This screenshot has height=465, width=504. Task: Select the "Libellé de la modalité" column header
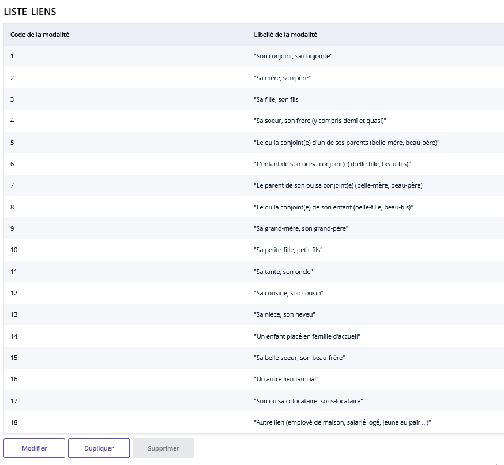click(285, 35)
